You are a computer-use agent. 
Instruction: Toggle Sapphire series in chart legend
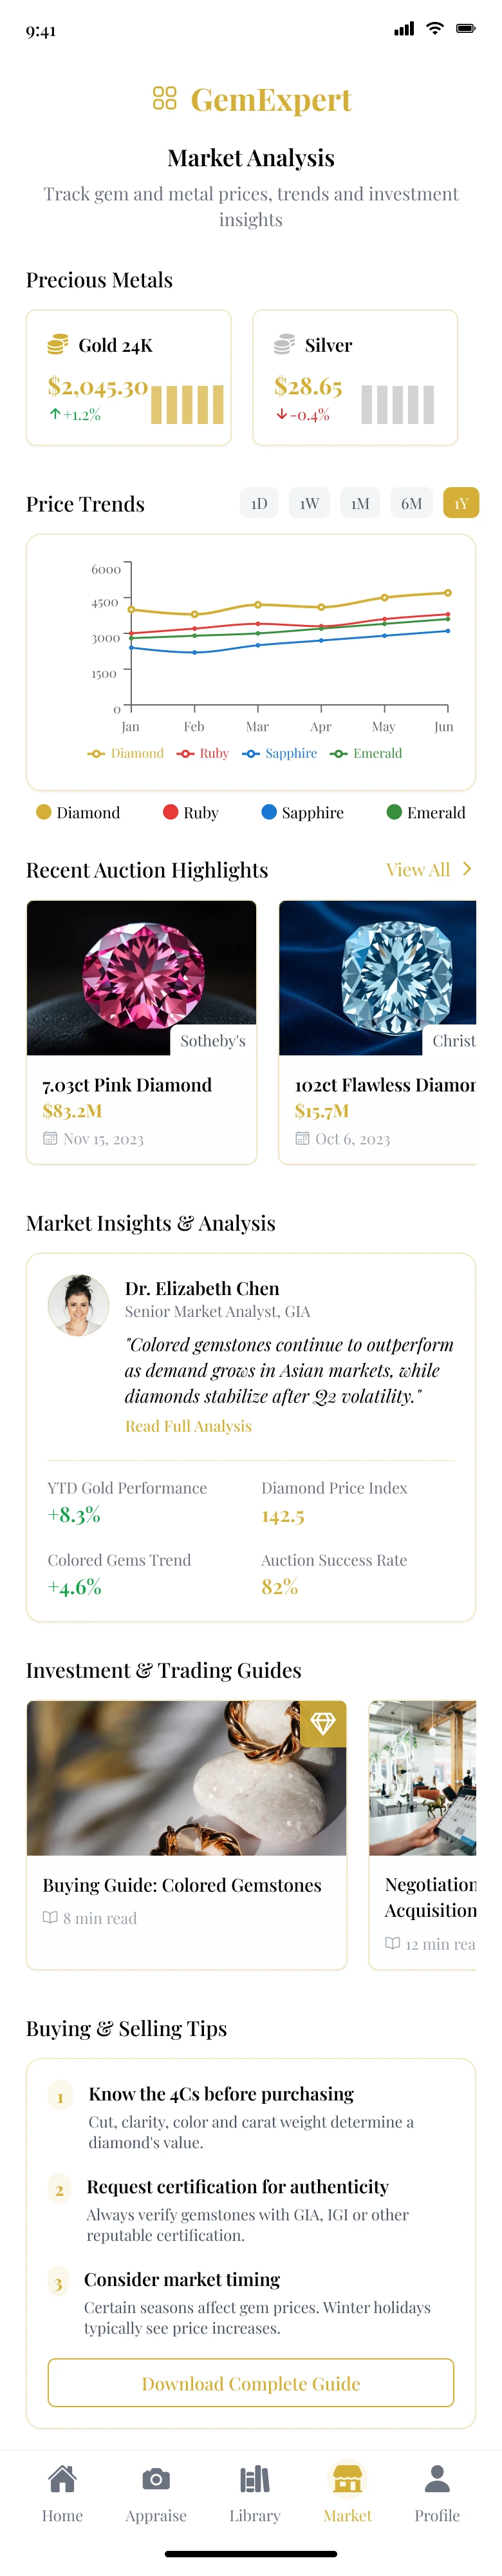click(279, 753)
